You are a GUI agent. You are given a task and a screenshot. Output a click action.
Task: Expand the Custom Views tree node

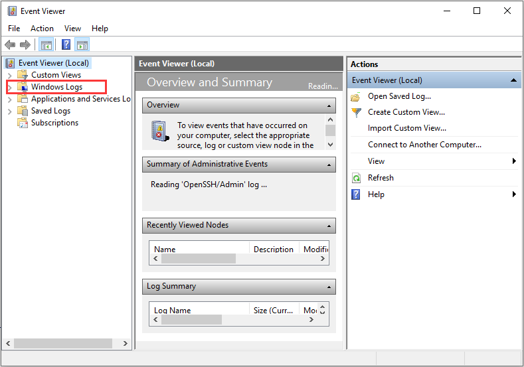[x=10, y=76]
